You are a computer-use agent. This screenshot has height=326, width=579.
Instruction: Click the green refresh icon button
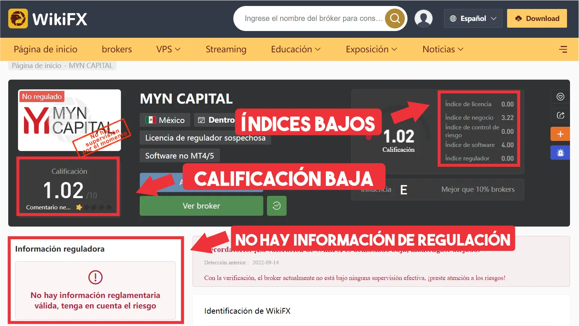pyautogui.click(x=277, y=206)
